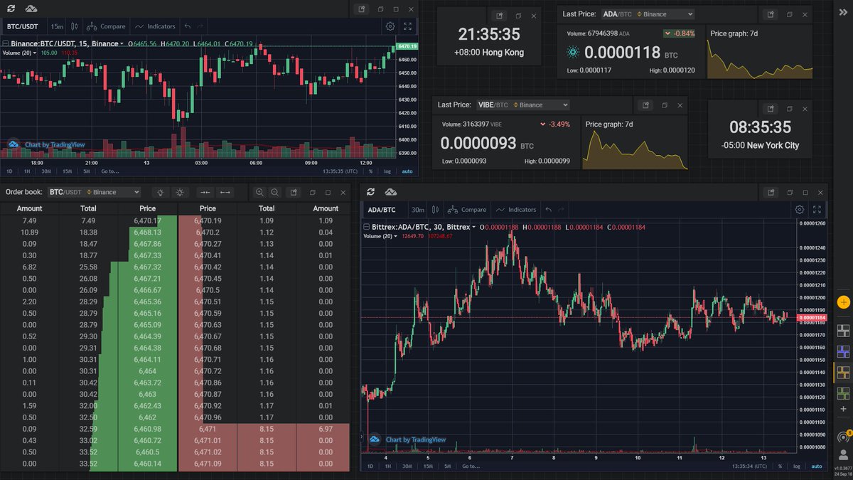Add a new board with small plus icon

[x=844, y=410]
